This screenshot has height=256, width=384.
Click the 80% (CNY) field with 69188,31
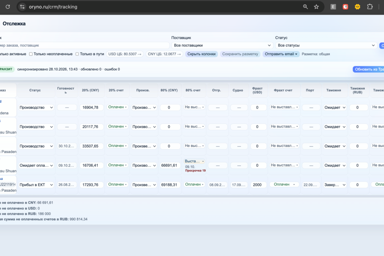pyautogui.click(x=170, y=185)
